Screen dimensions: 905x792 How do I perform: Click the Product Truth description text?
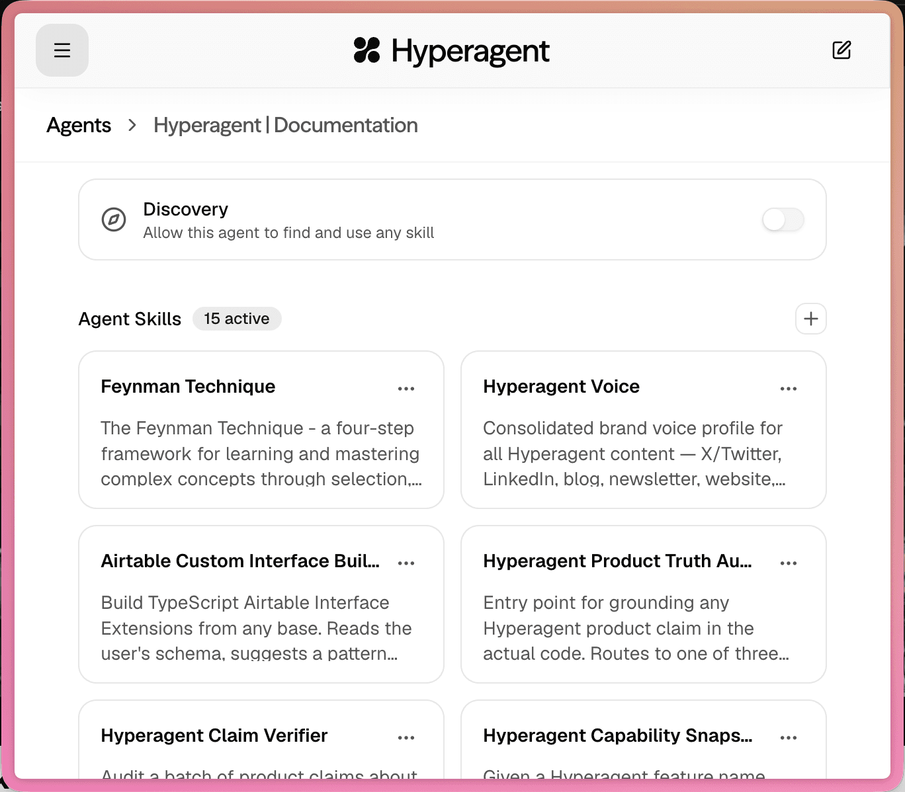point(636,628)
